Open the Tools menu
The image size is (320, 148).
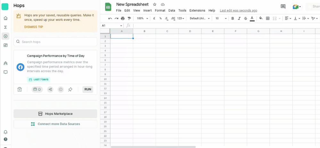(x=182, y=11)
